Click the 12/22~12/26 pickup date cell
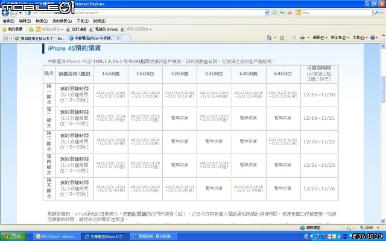Screen dimensions: 386x241 (x=319, y=189)
